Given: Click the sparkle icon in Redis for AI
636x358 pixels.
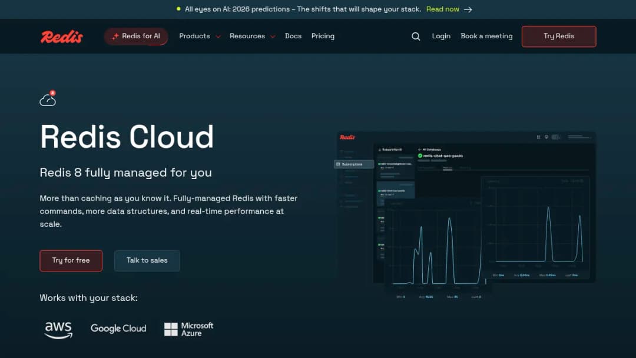Looking at the screenshot, I should (115, 36).
